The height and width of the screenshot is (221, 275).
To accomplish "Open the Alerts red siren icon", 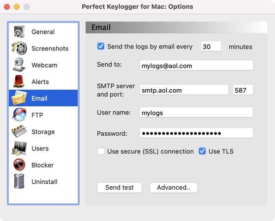I will click(x=19, y=81).
